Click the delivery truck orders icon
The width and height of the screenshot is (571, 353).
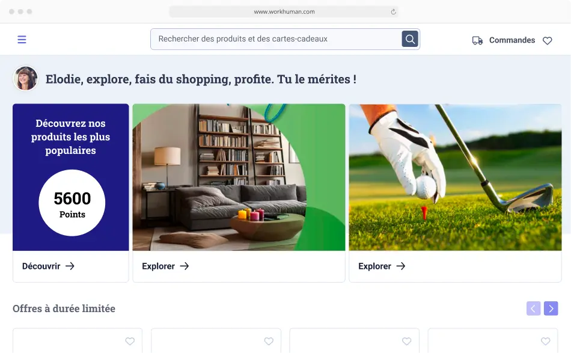[477, 40]
